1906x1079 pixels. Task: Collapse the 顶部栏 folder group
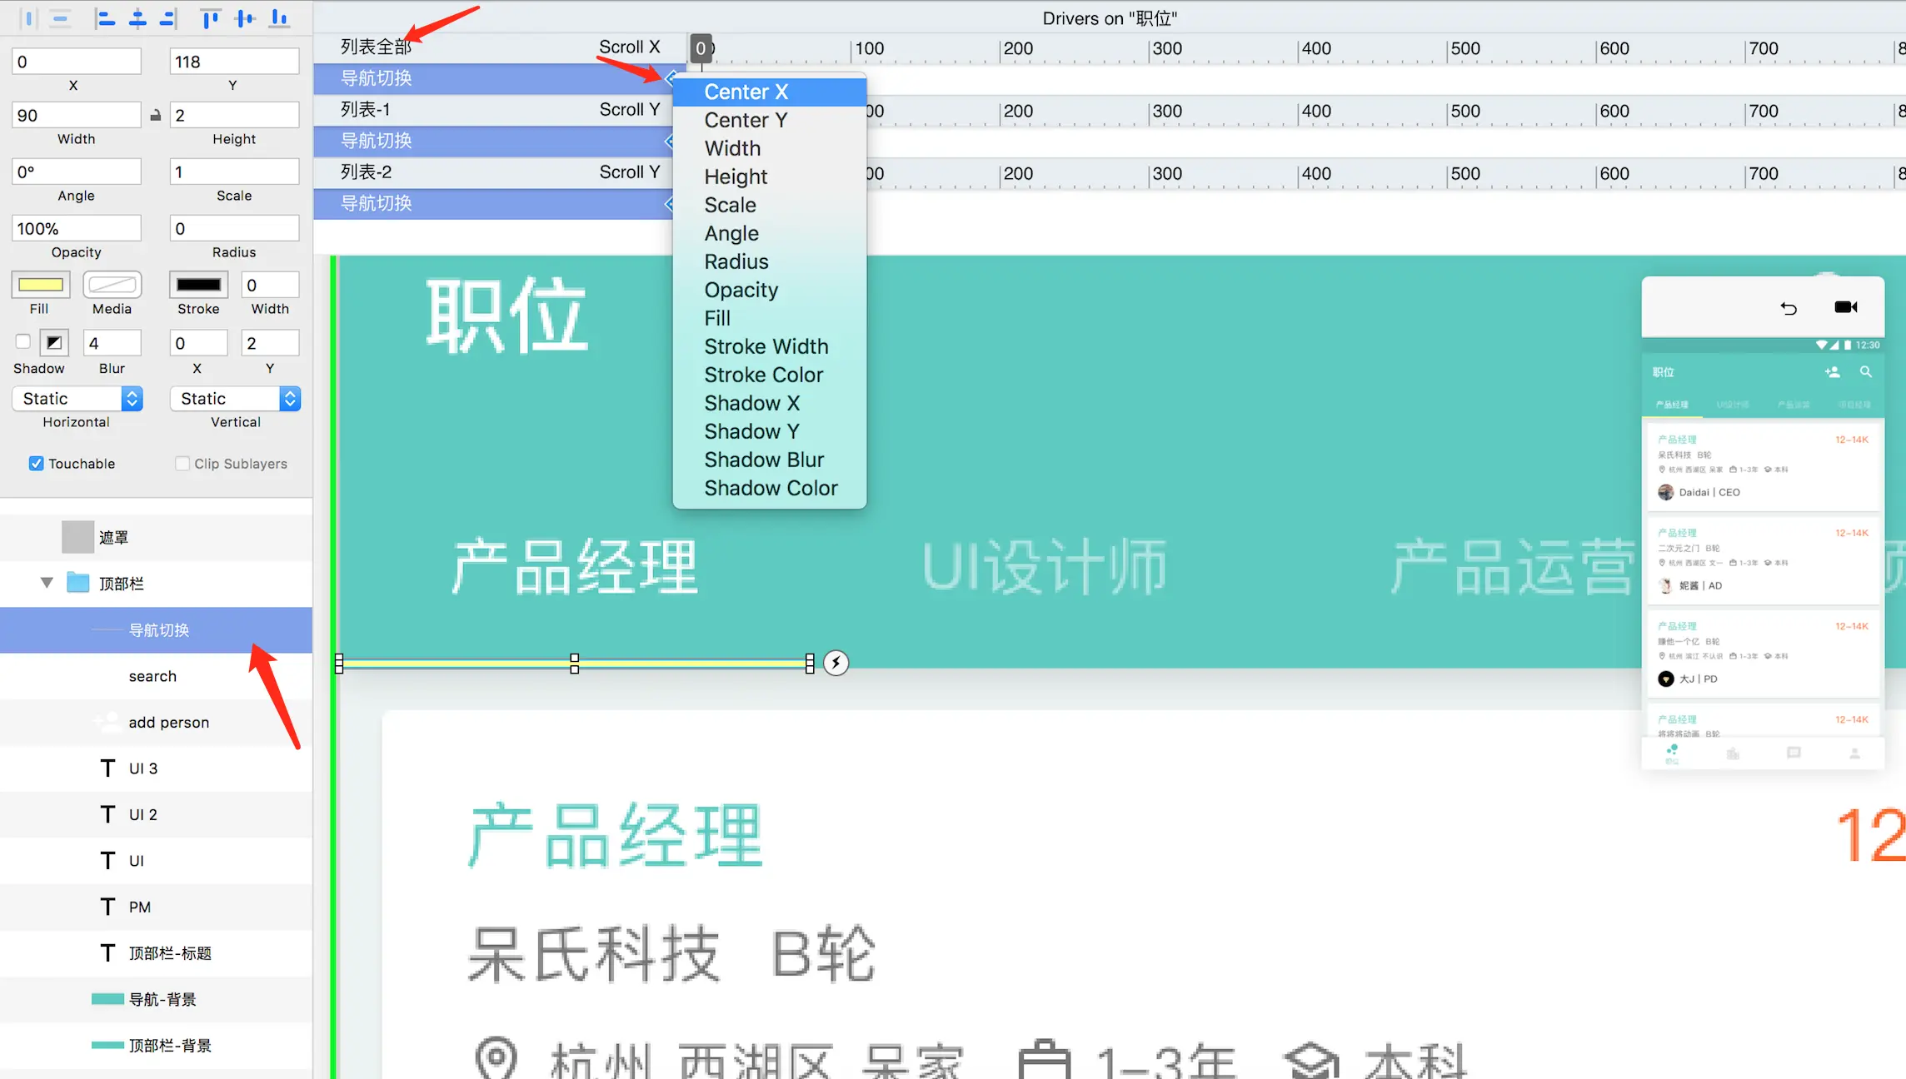pyautogui.click(x=47, y=583)
